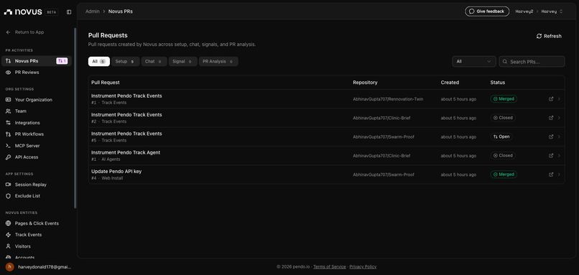Open the All status filter dropdown

tap(474, 62)
